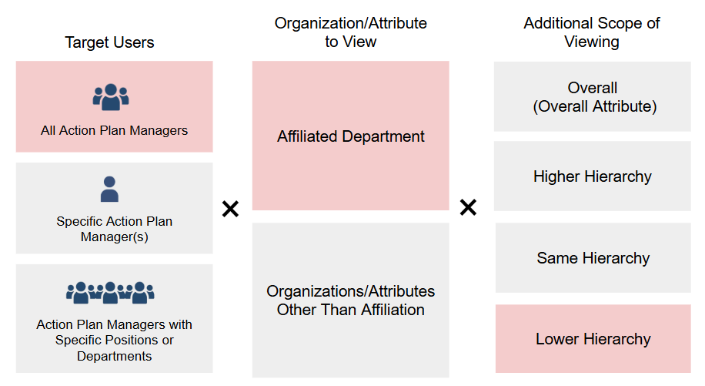This screenshot has width=705, height=386.
Task: Click the Specific Positions or Departments label text
Action: (x=114, y=340)
